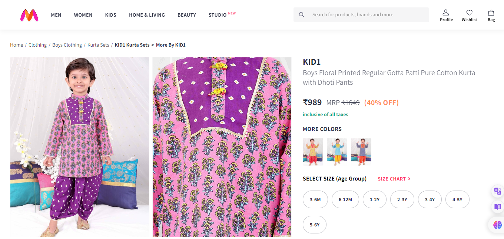
Task: Open the WOMEN navigation menu
Action: (83, 15)
